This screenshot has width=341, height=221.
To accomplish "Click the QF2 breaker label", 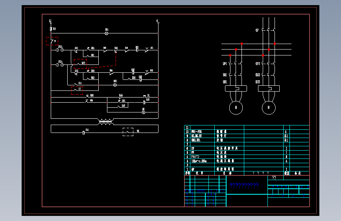I will coord(258,64).
